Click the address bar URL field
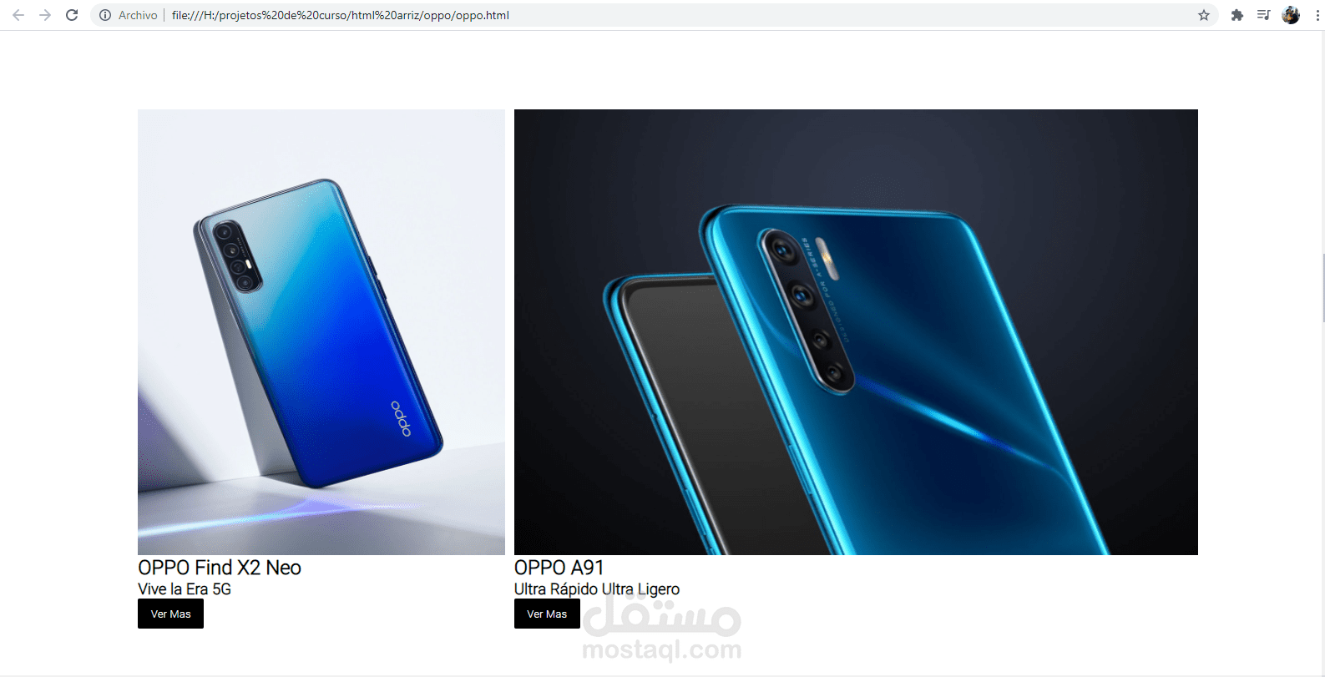This screenshot has height=677, width=1325. 651,15
